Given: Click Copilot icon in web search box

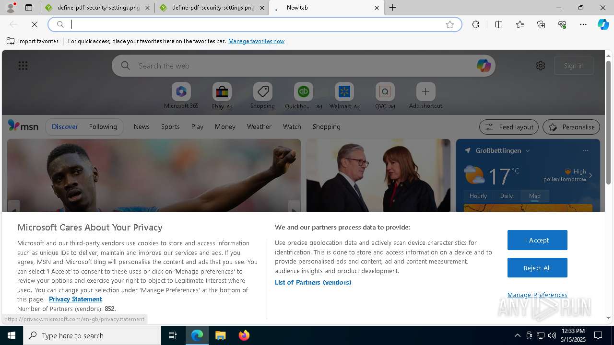Looking at the screenshot, I should pyautogui.click(x=484, y=66).
